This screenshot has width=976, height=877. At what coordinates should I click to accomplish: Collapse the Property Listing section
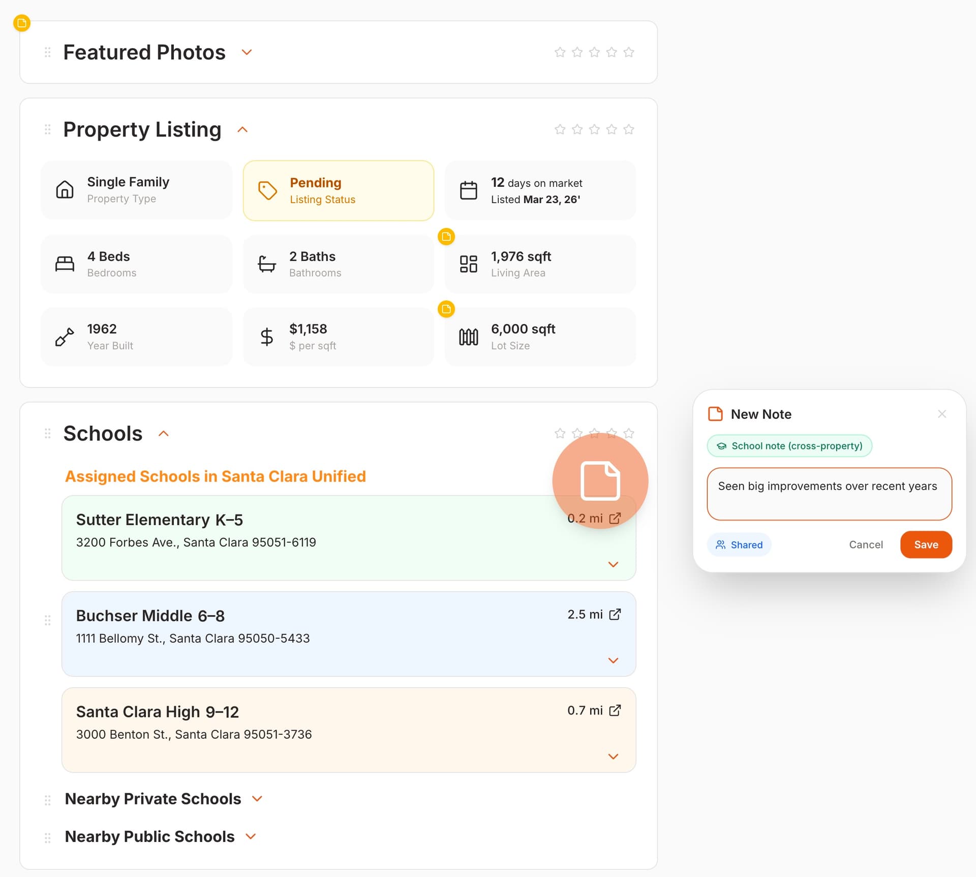[x=242, y=129]
